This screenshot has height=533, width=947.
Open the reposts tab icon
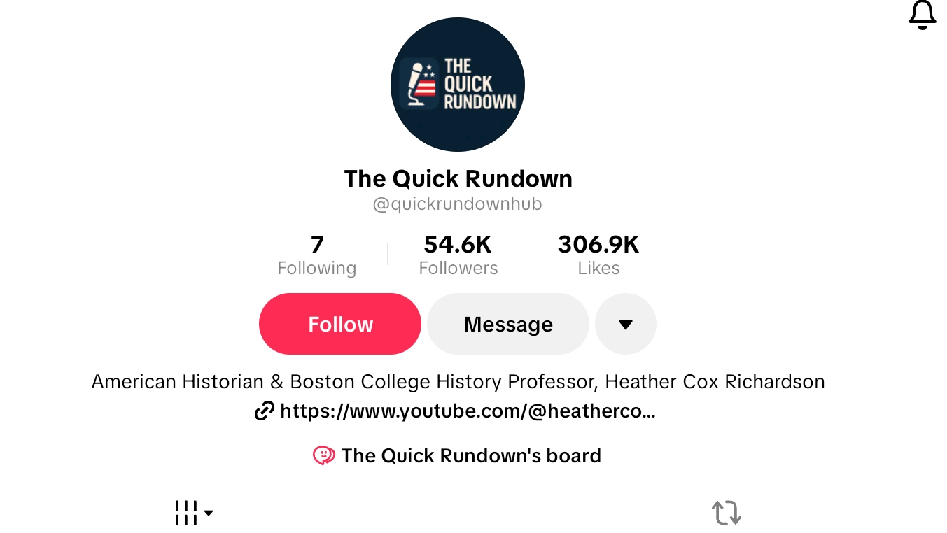727,513
